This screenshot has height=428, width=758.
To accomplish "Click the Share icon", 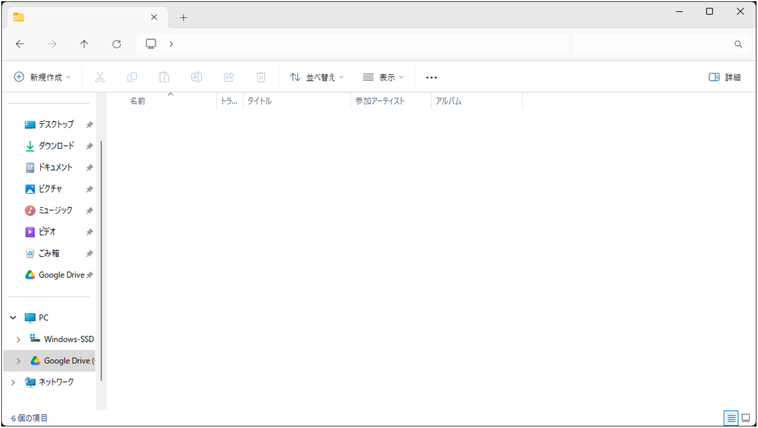I will (x=229, y=77).
